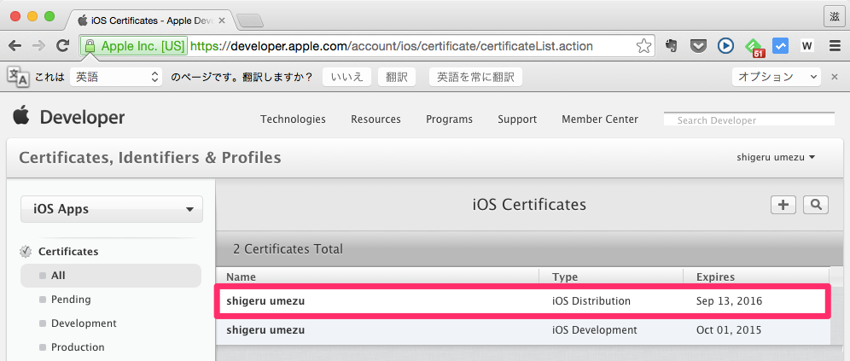Go forward in browser history
The width and height of the screenshot is (850, 361).
(x=38, y=46)
